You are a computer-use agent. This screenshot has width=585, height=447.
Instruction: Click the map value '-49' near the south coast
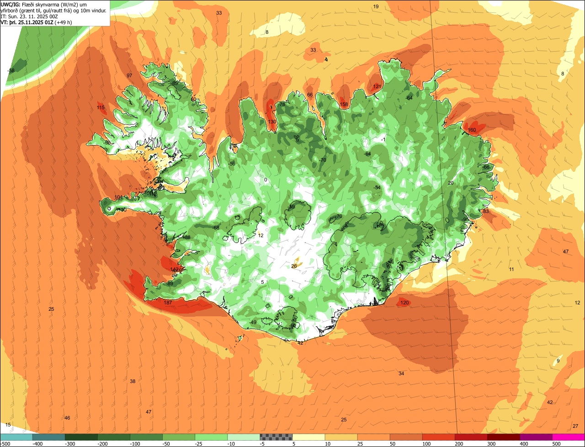[x=253, y=323]
